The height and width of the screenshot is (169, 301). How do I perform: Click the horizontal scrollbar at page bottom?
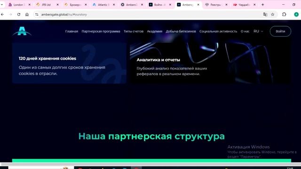point(150,164)
